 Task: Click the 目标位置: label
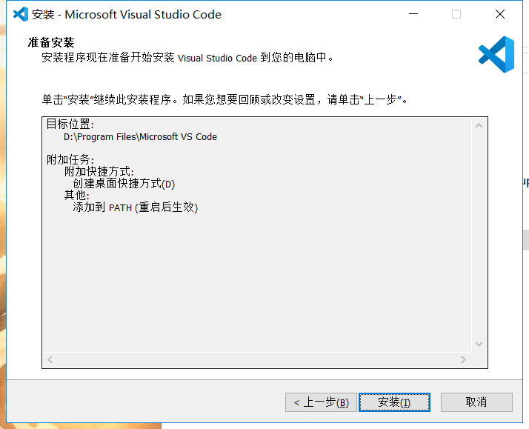tap(70, 124)
